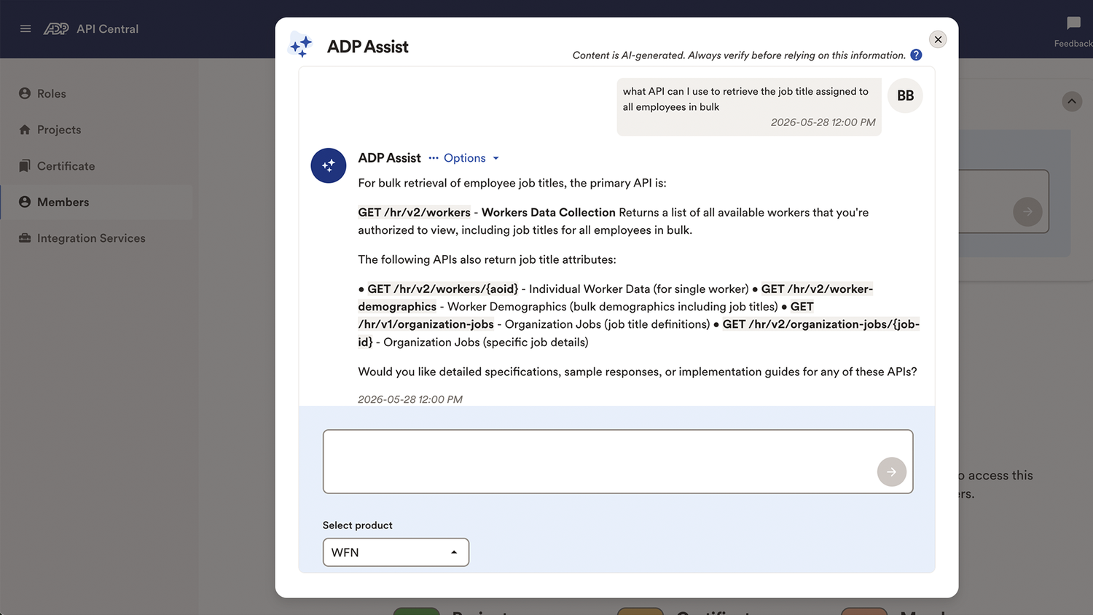1093x615 pixels.
Task: Click the AI-generated content help icon
Action: tap(916, 55)
